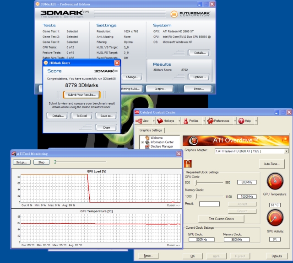Open the Hotkeys toolbar item

click(166, 121)
